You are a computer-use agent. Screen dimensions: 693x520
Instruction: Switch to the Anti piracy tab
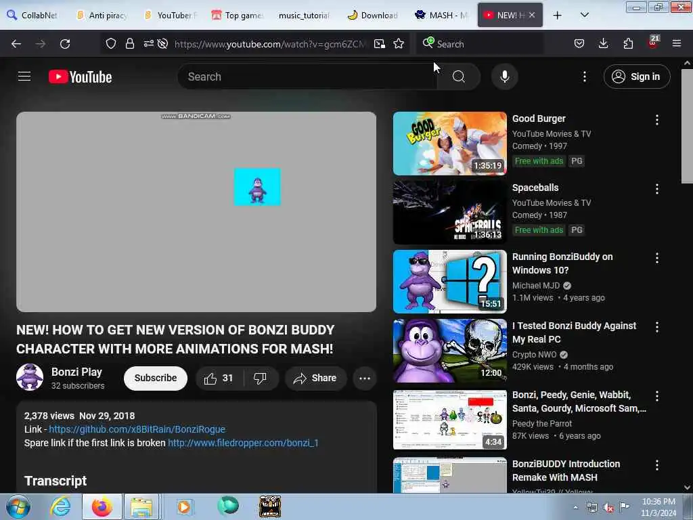coord(103,15)
